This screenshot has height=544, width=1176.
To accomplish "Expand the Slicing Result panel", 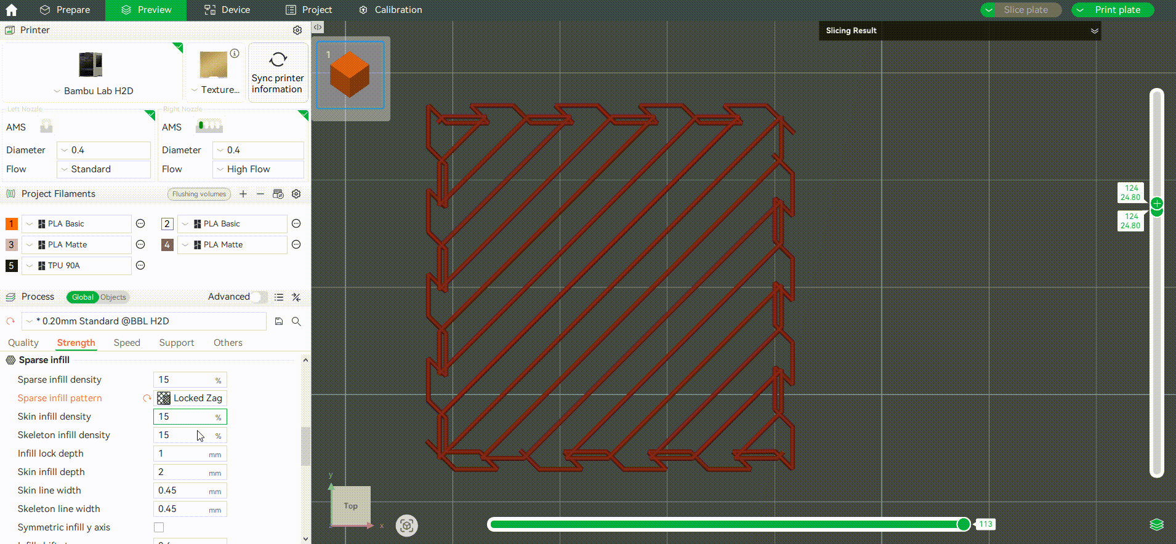I will 1094,31.
